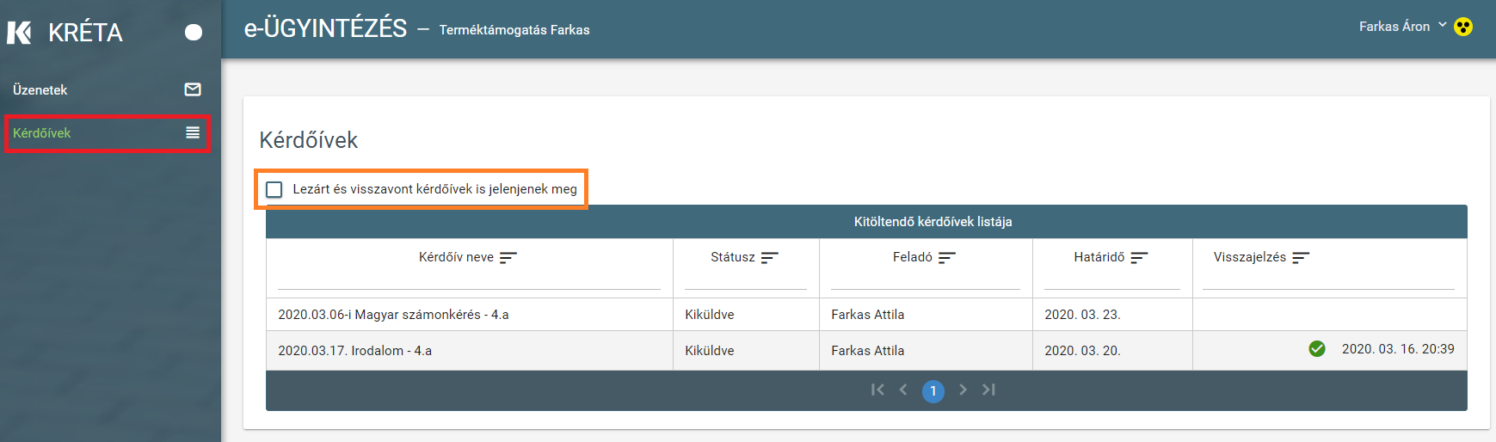This screenshot has height=442, width=1496.
Task: Sort by Határidő column icon
Action: (x=1140, y=257)
